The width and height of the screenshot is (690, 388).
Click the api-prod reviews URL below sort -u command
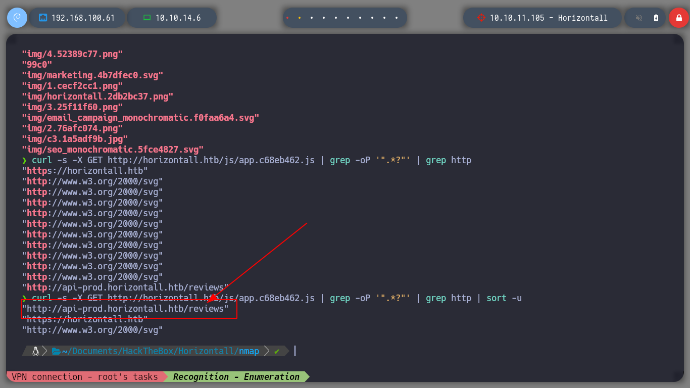[125, 309]
